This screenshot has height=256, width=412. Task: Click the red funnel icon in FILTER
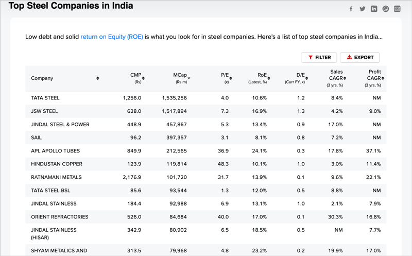pyautogui.click(x=311, y=57)
